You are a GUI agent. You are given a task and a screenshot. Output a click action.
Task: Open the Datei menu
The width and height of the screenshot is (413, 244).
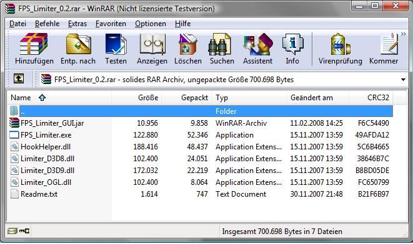pyautogui.click(x=17, y=24)
